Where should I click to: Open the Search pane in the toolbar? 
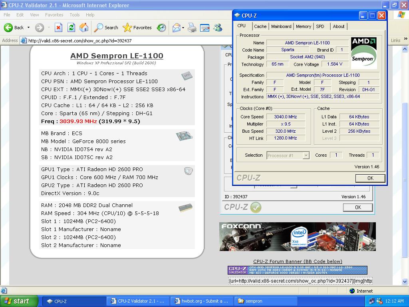[106, 28]
